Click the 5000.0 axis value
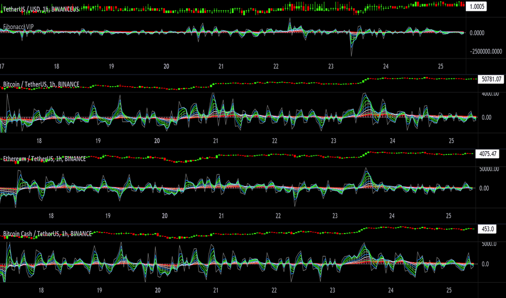Viewport: 506px width, 298px height. point(489,244)
